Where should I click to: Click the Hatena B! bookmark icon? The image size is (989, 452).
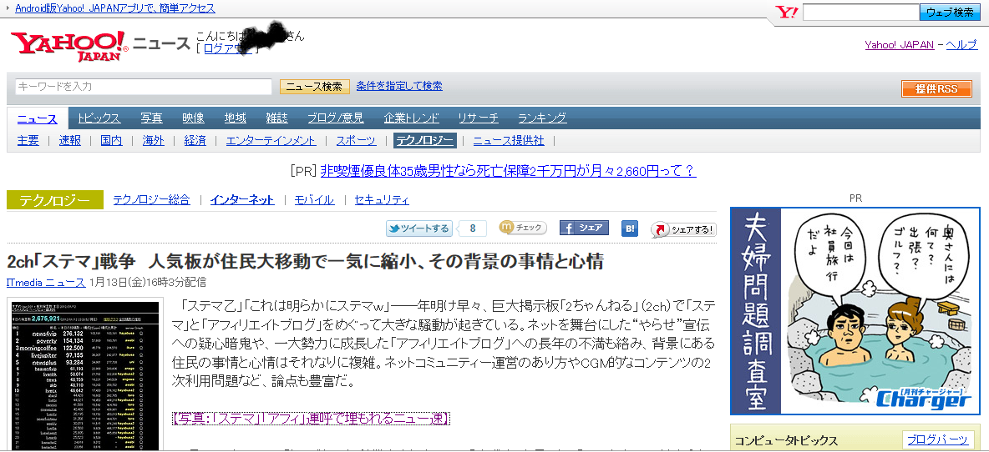(x=630, y=229)
